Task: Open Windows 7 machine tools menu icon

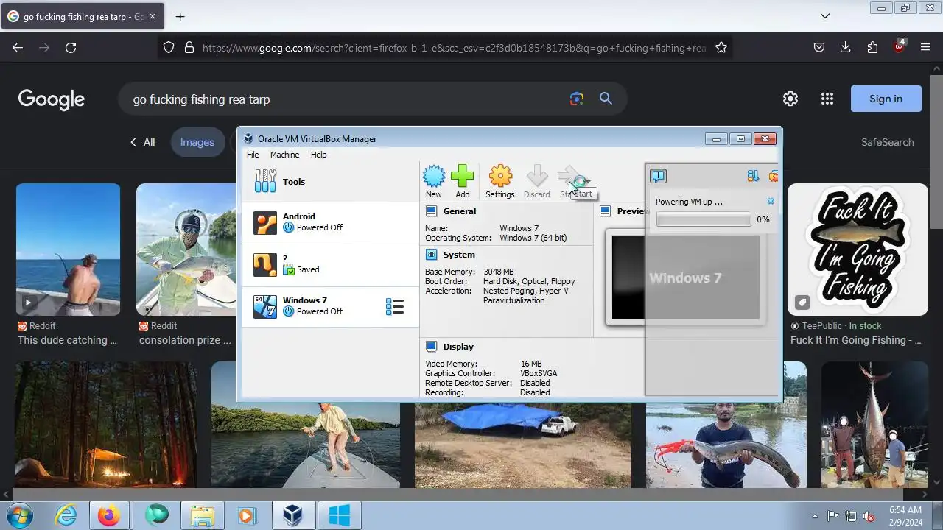Action: click(395, 306)
